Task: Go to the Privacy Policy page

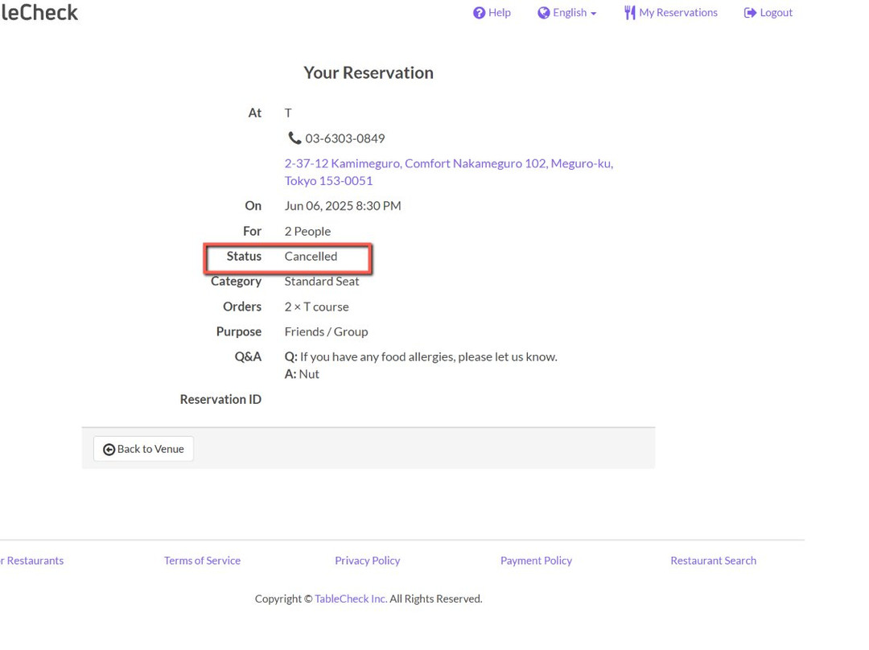Action: pyautogui.click(x=367, y=561)
